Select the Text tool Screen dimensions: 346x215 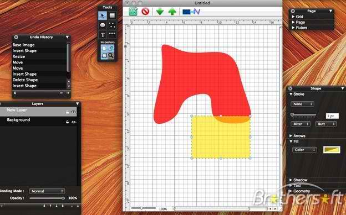click(103, 35)
